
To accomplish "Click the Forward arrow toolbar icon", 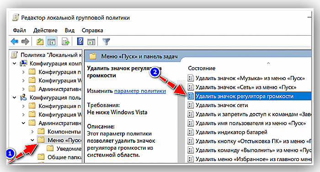I will [25, 42].
